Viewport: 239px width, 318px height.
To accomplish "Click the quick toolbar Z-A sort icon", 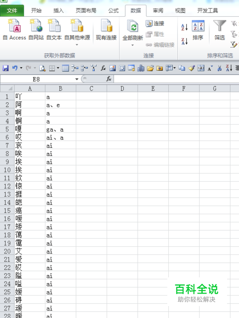I will tap(229, 68).
